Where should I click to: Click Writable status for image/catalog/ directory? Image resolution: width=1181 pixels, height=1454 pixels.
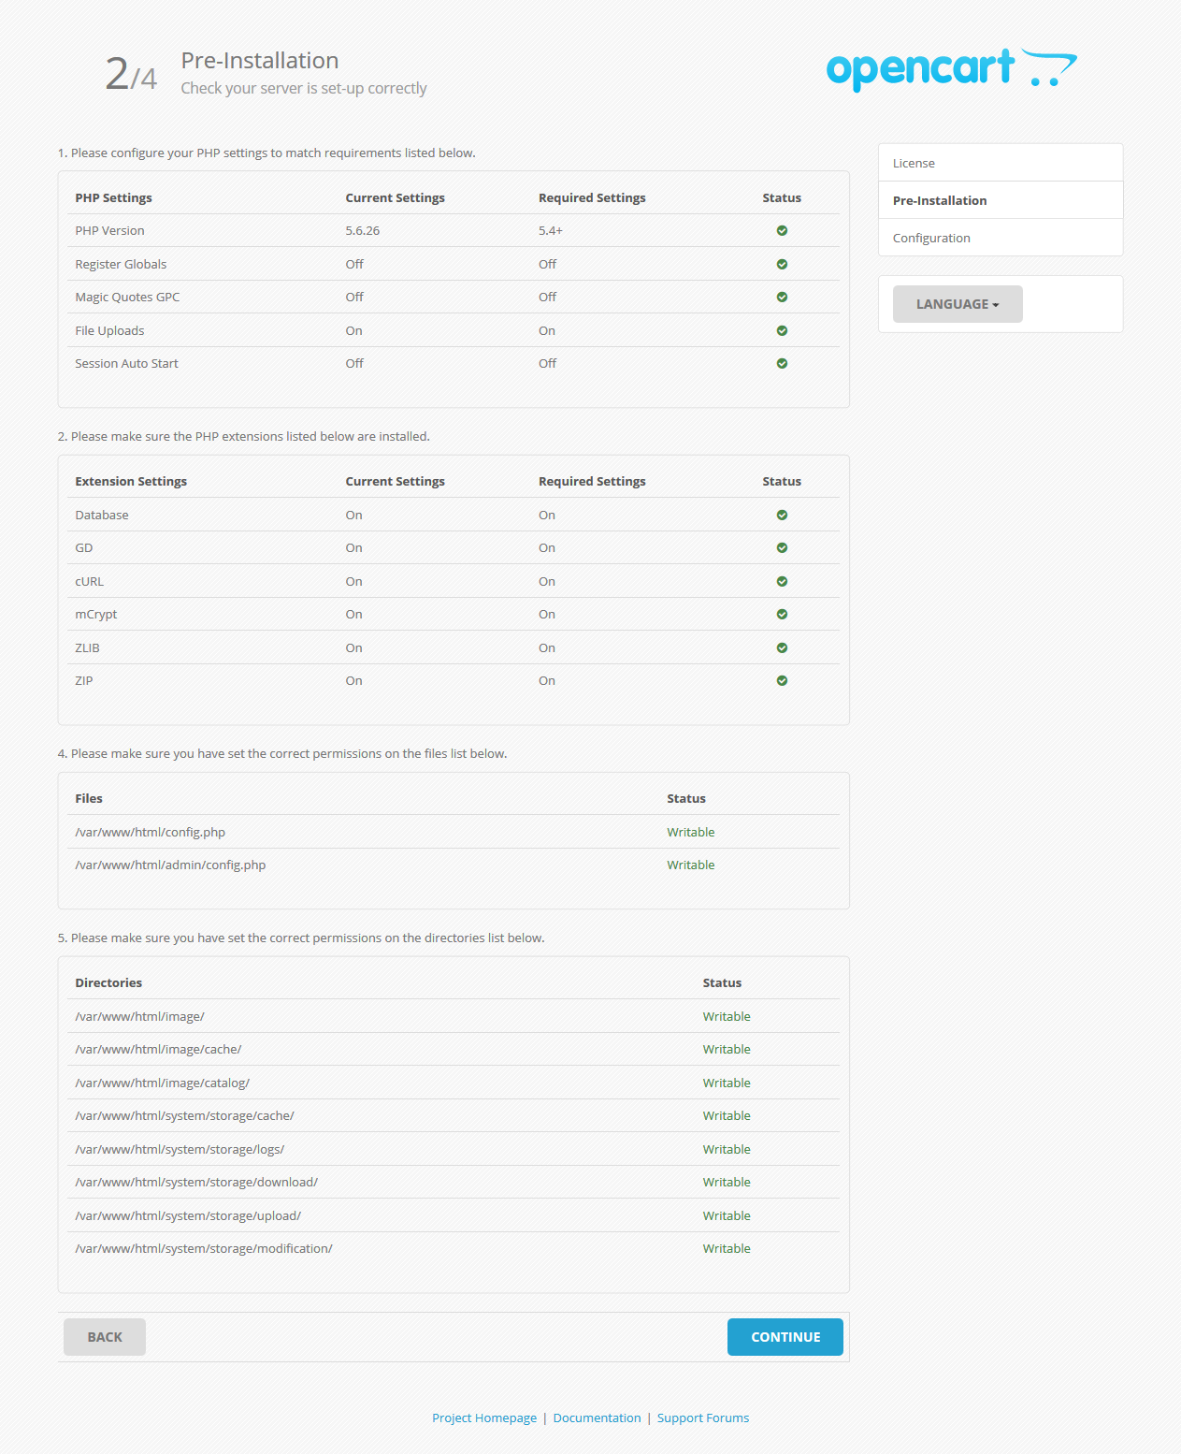pos(727,1083)
